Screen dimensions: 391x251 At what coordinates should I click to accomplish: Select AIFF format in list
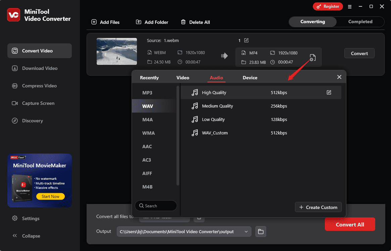154,173
